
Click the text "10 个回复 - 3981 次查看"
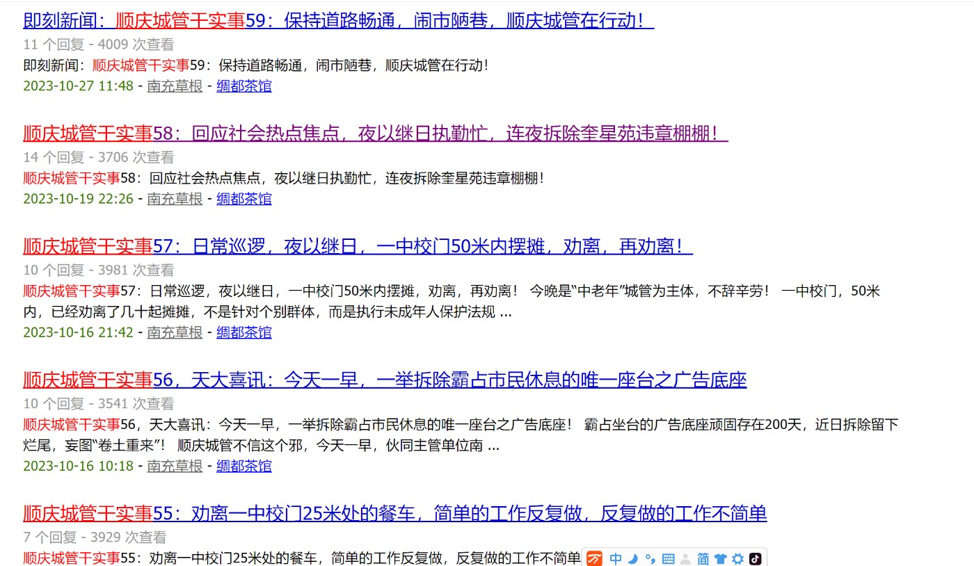tap(99, 270)
